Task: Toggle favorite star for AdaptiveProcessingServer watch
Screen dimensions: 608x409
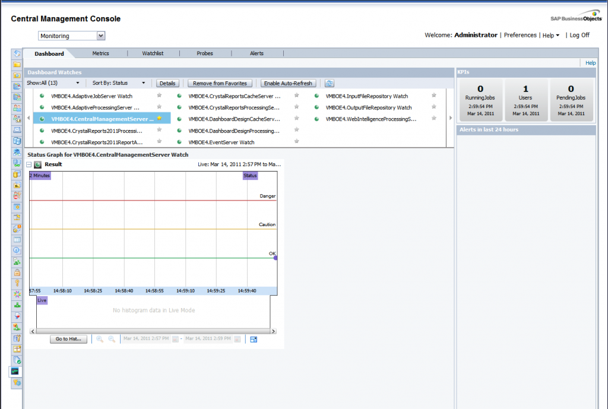Action: point(159,107)
